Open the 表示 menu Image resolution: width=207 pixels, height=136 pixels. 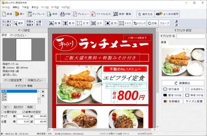pyautogui.click(x=35, y=7)
